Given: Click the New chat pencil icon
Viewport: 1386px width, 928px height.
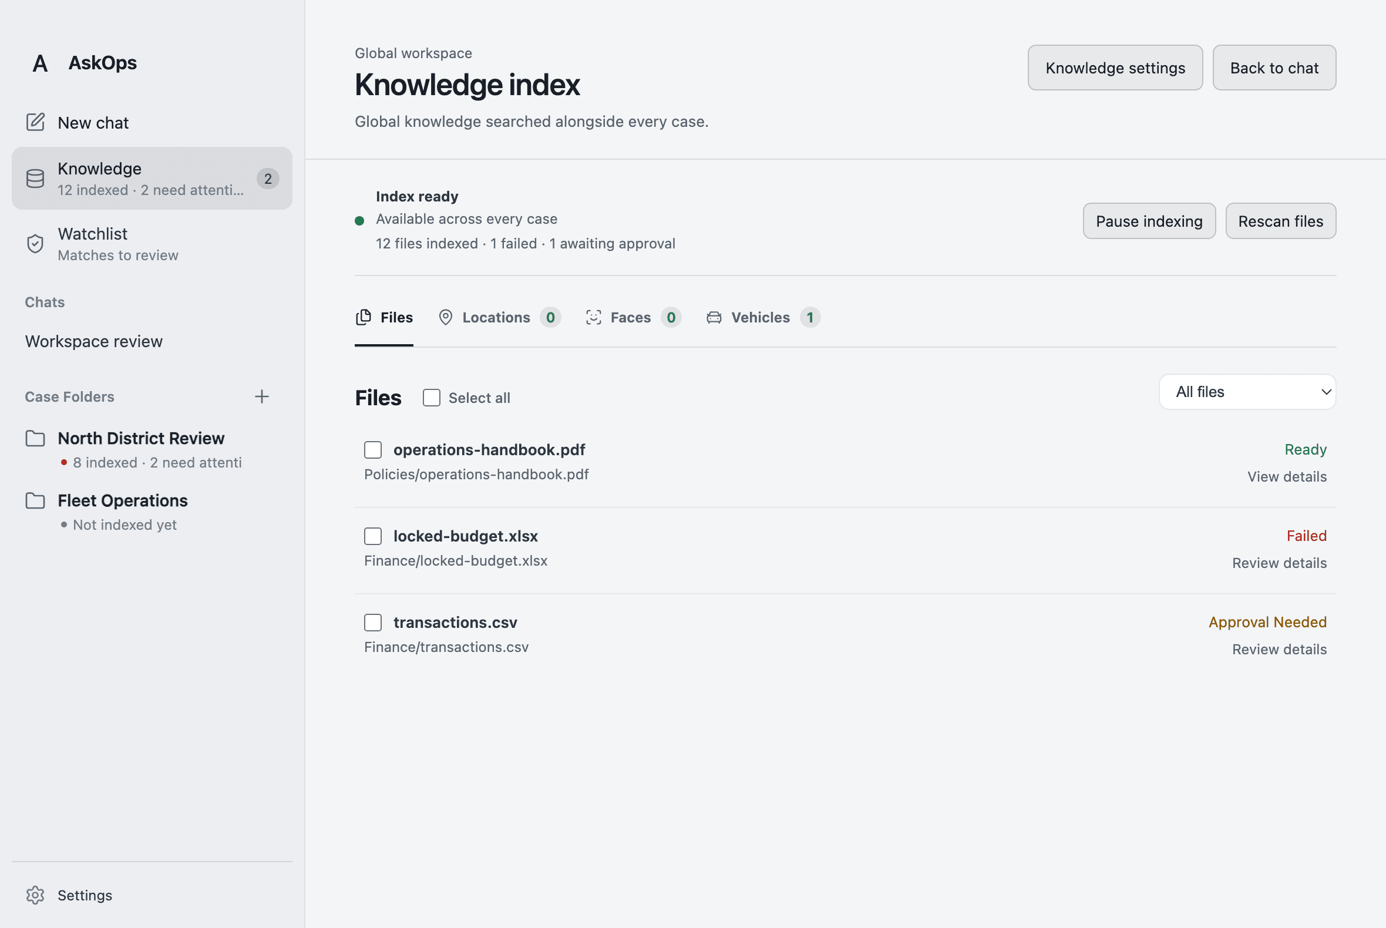Looking at the screenshot, I should [x=35, y=122].
